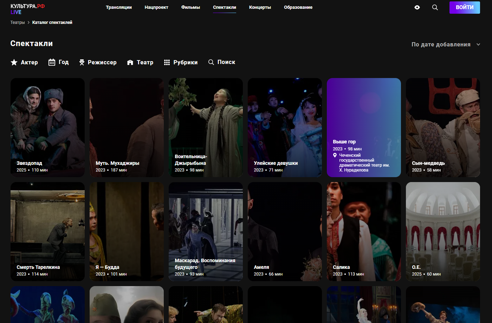Image resolution: width=492 pixels, height=323 pixels.
Task: Expand the sort order chevron arrow
Action: 478,44
